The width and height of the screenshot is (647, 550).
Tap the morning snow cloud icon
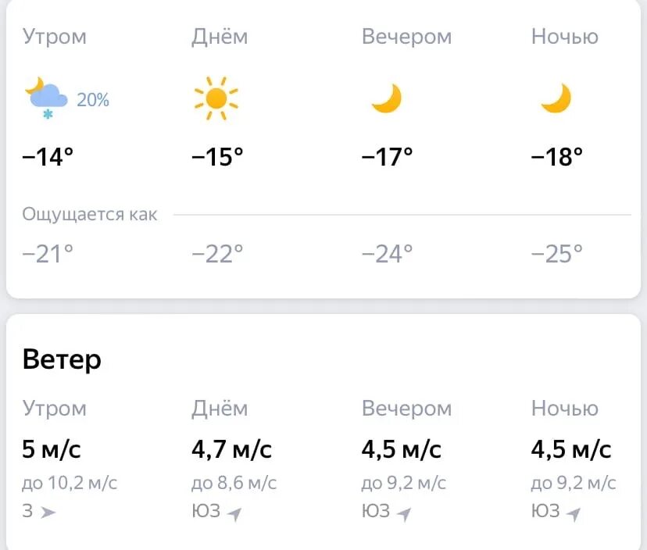(46, 98)
